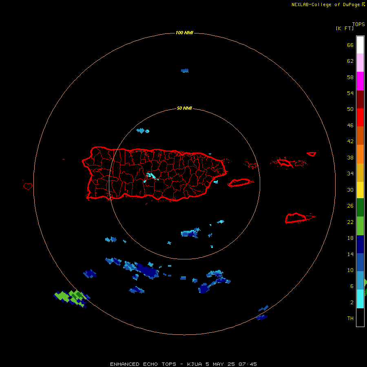367x367 pixels.
Task: Click the legend value 2
Action: click(x=352, y=303)
